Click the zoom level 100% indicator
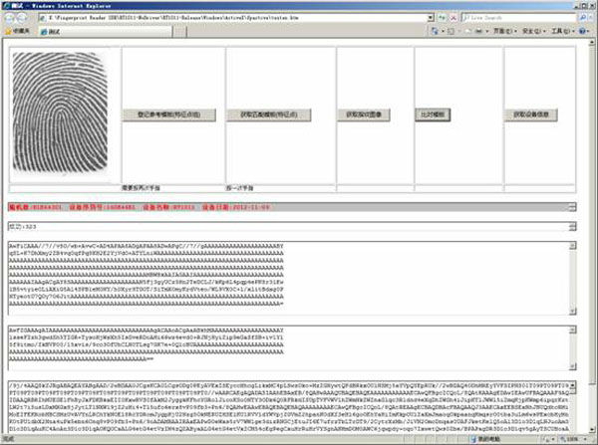The width and height of the screenshot is (598, 445). (x=572, y=439)
